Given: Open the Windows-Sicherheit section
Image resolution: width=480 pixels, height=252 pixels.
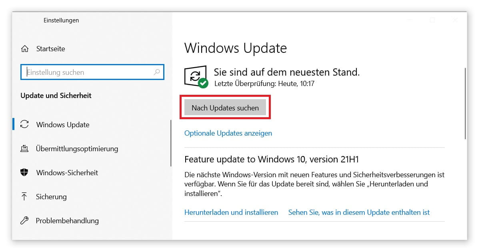Looking at the screenshot, I should [x=67, y=173].
